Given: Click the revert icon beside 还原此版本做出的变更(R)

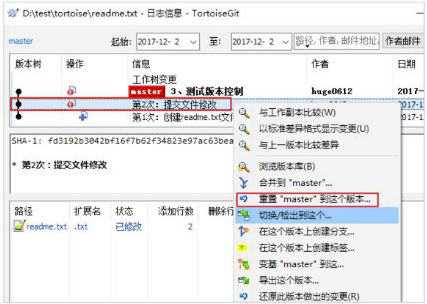Looking at the screenshot, I should click(x=244, y=296).
